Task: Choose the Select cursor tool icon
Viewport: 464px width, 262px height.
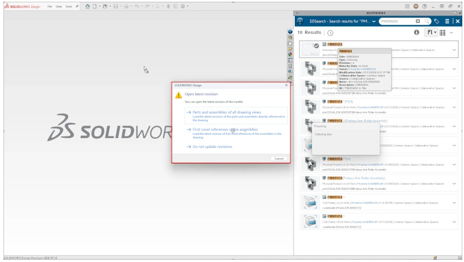Action: [157, 6]
